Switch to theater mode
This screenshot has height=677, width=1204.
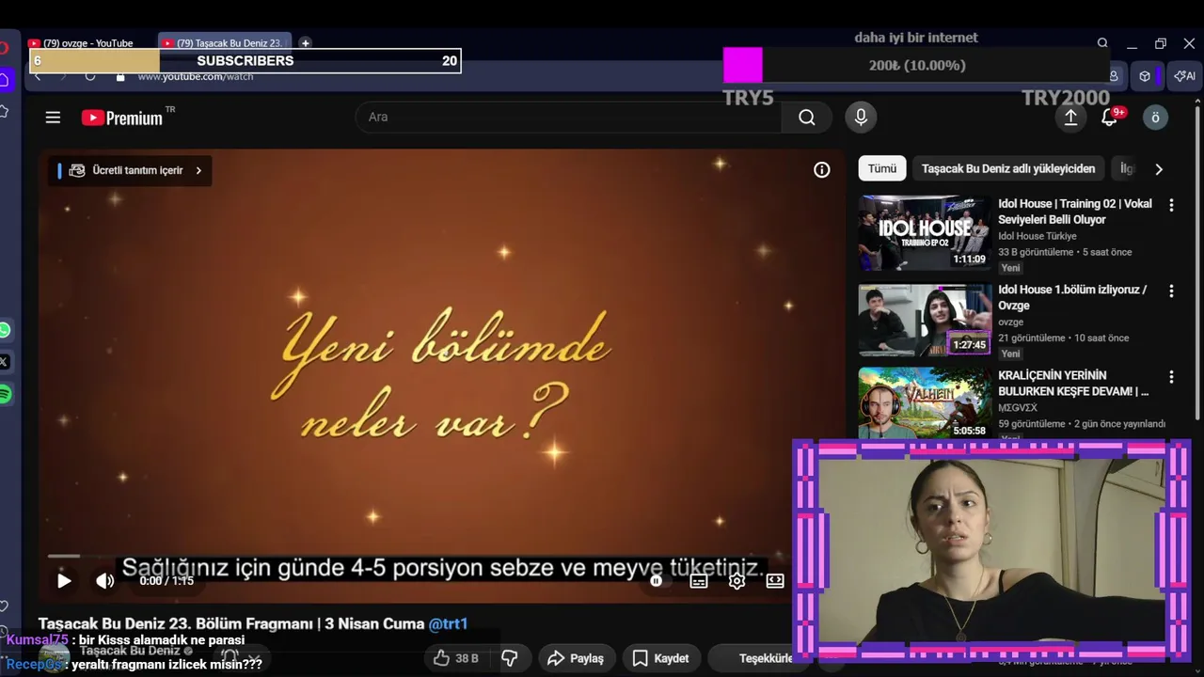click(775, 580)
